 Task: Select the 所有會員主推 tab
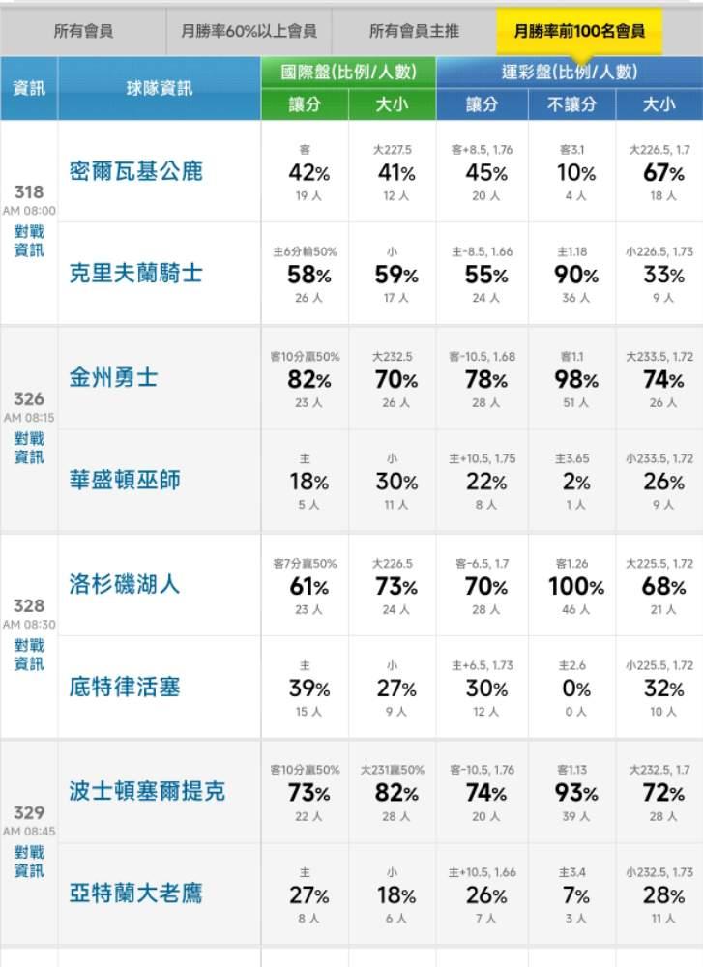click(x=414, y=32)
